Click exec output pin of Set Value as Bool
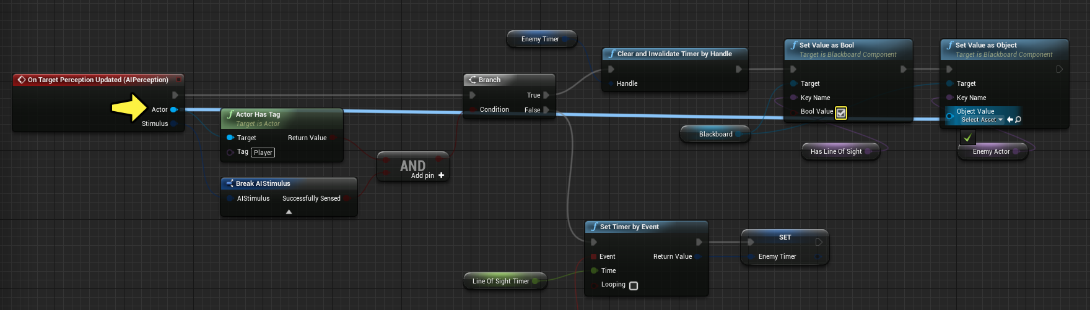Viewport: 1090px width, 310px height. point(904,69)
